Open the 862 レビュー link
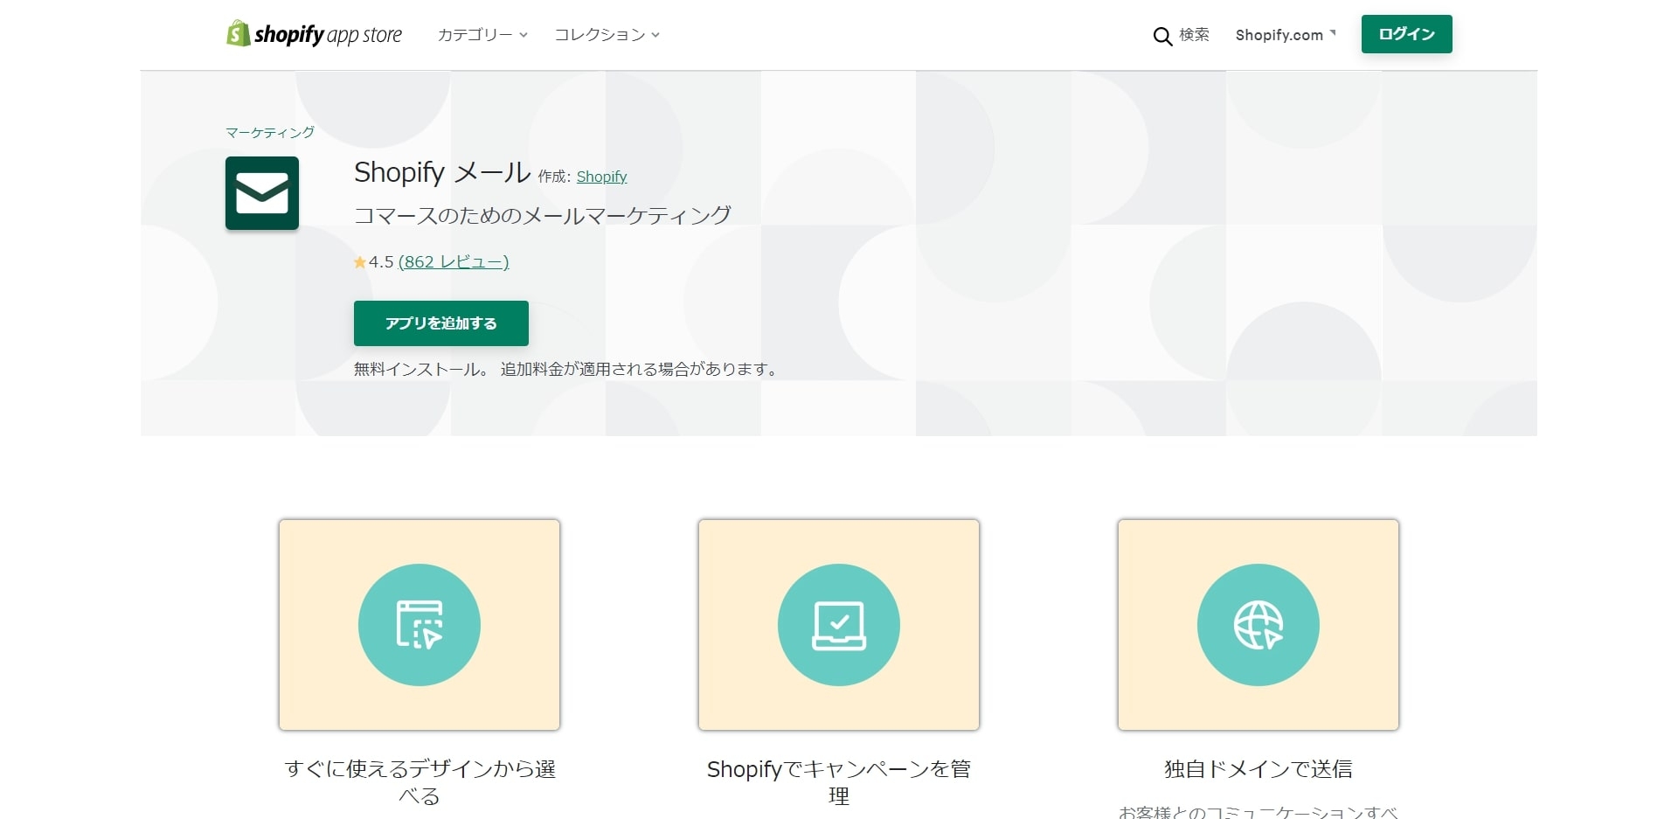The width and height of the screenshot is (1678, 819). 453,262
